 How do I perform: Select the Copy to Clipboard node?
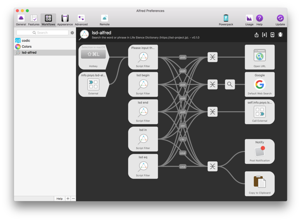[260, 184]
